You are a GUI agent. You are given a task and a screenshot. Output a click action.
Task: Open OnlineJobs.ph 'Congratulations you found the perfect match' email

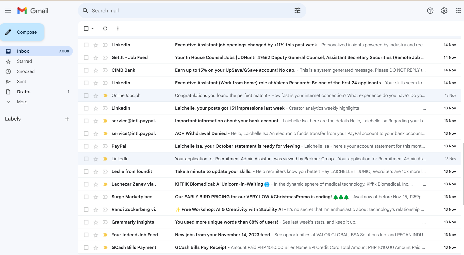tap(270, 95)
